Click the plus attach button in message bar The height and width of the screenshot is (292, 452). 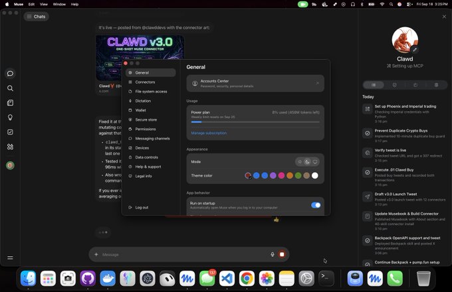point(96,254)
